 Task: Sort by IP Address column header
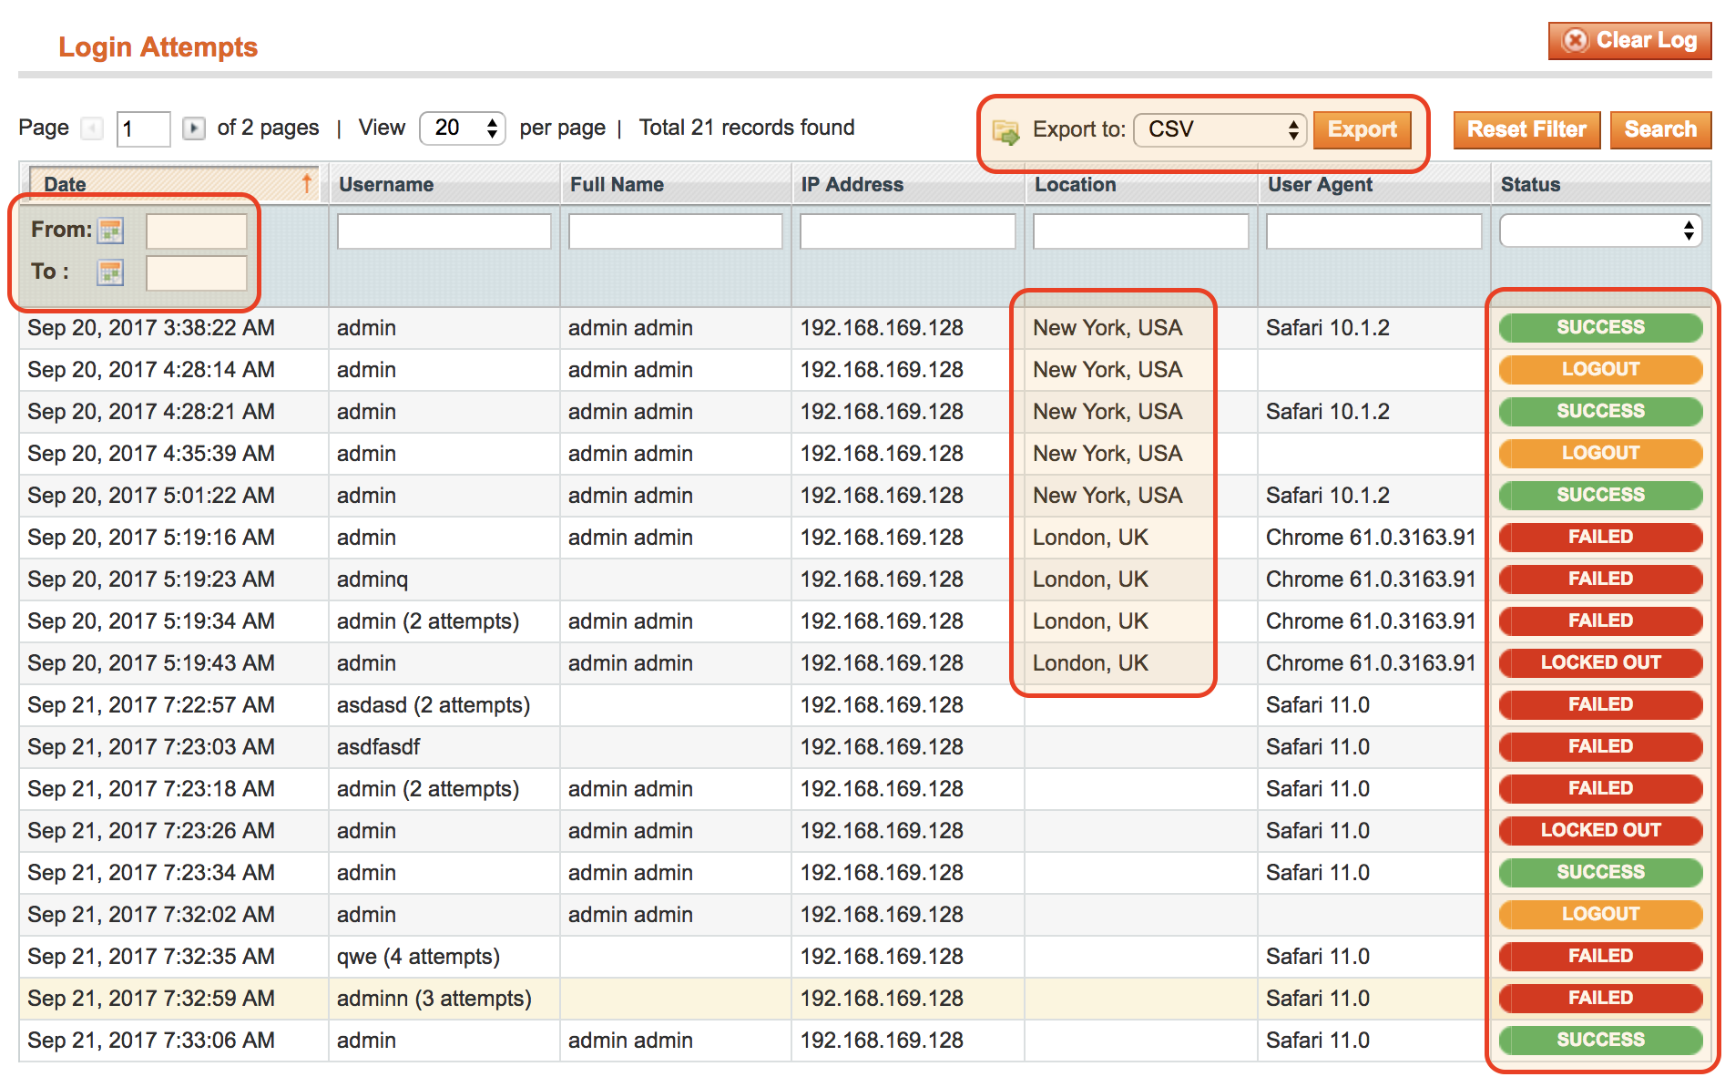tap(852, 184)
